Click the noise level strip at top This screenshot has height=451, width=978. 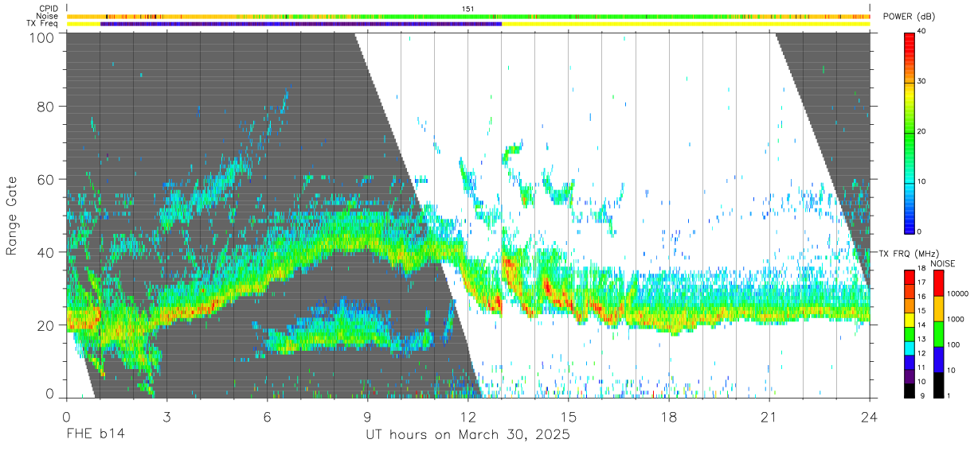click(x=468, y=16)
